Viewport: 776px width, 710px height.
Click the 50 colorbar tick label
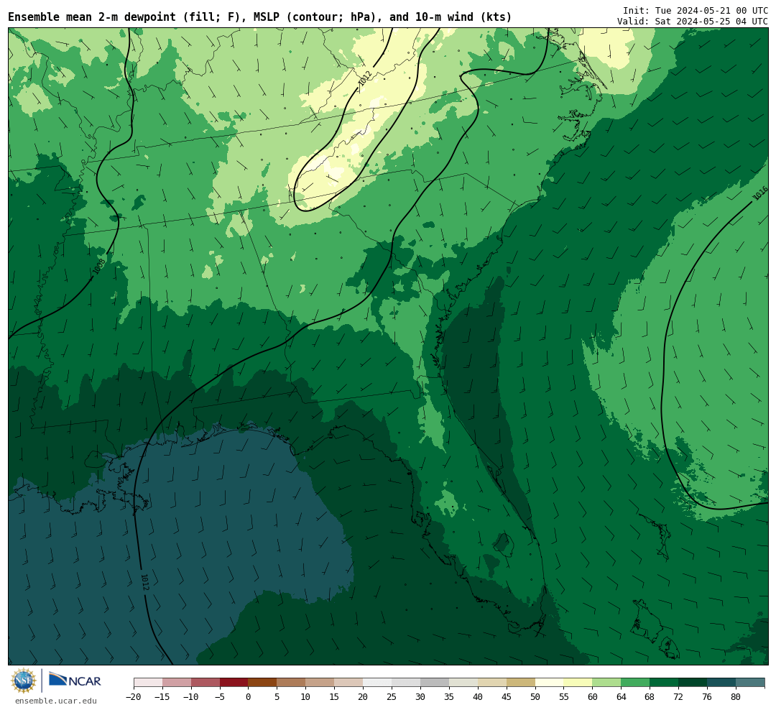click(535, 696)
